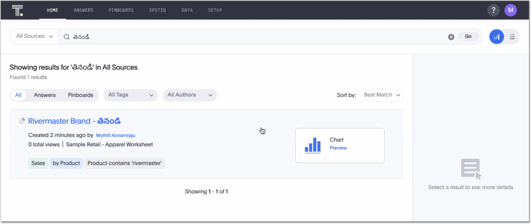Open the All Tags dropdown
This screenshot has width=531, height=224.
pos(130,95)
